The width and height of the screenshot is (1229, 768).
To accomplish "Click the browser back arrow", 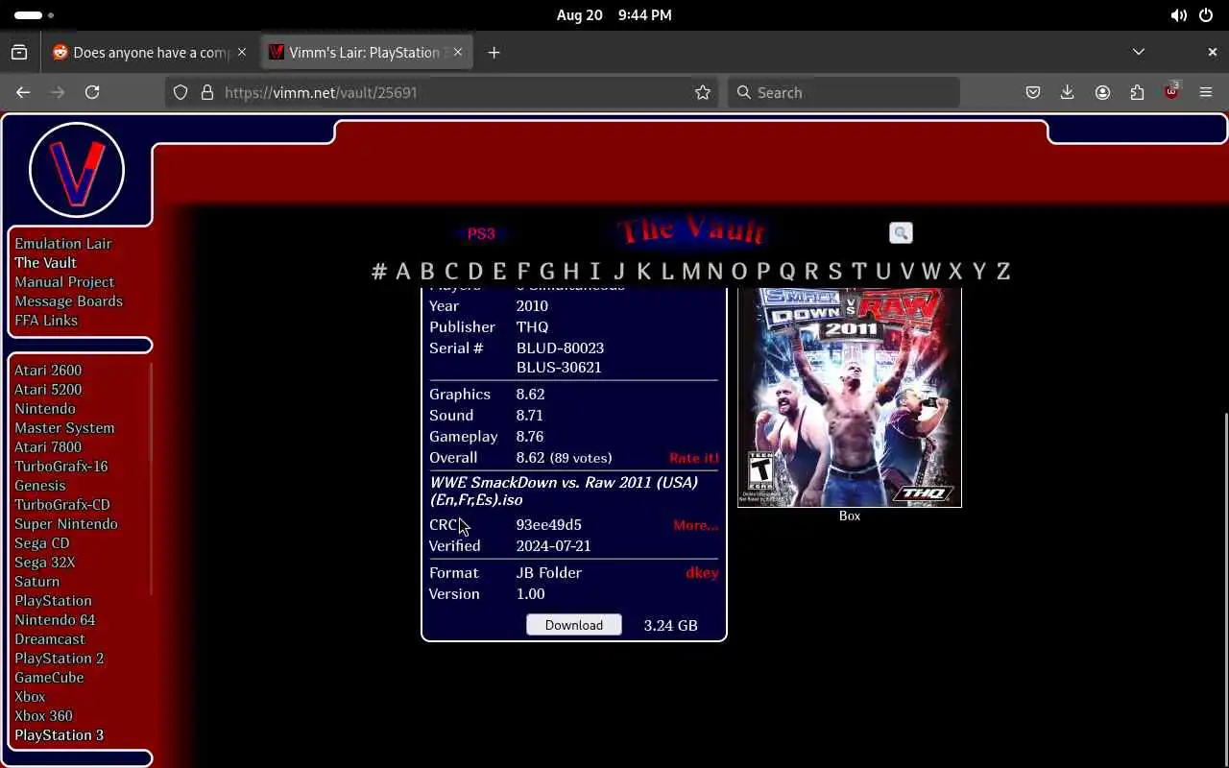I will [23, 92].
